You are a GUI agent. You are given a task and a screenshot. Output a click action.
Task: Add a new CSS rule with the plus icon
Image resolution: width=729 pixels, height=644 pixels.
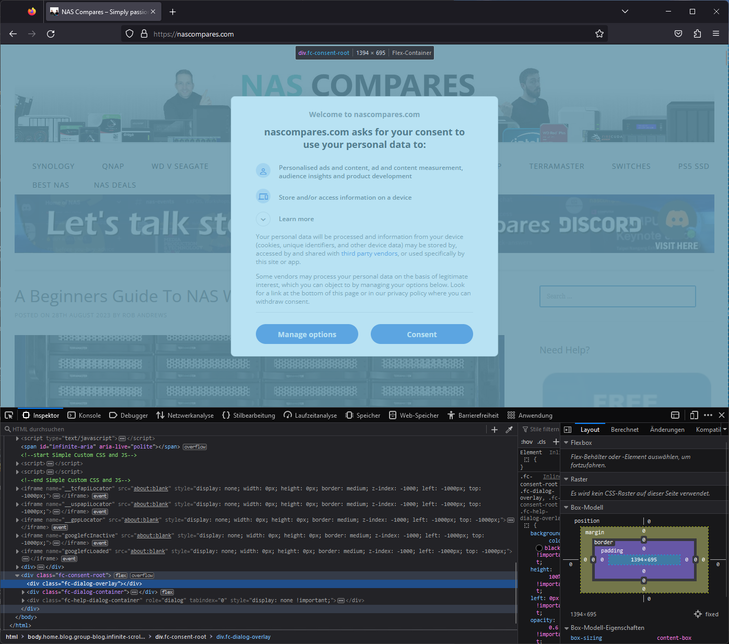point(556,442)
